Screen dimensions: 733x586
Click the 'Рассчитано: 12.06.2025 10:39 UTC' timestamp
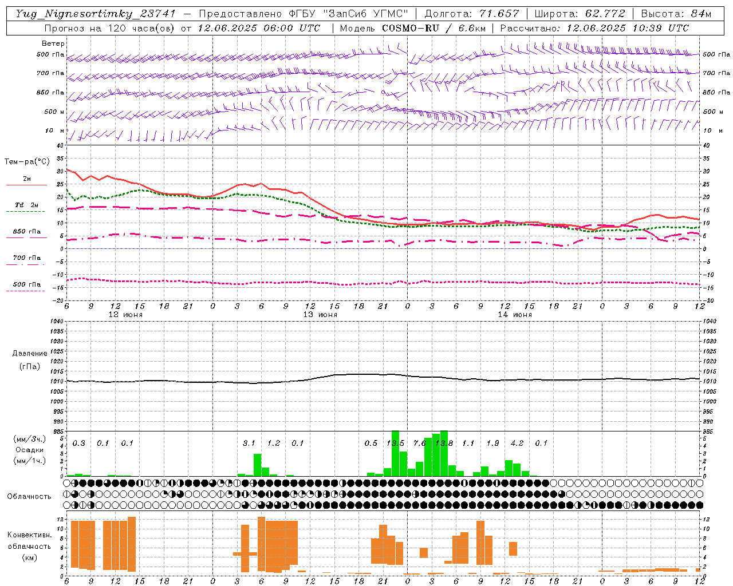click(x=594, y=28)
